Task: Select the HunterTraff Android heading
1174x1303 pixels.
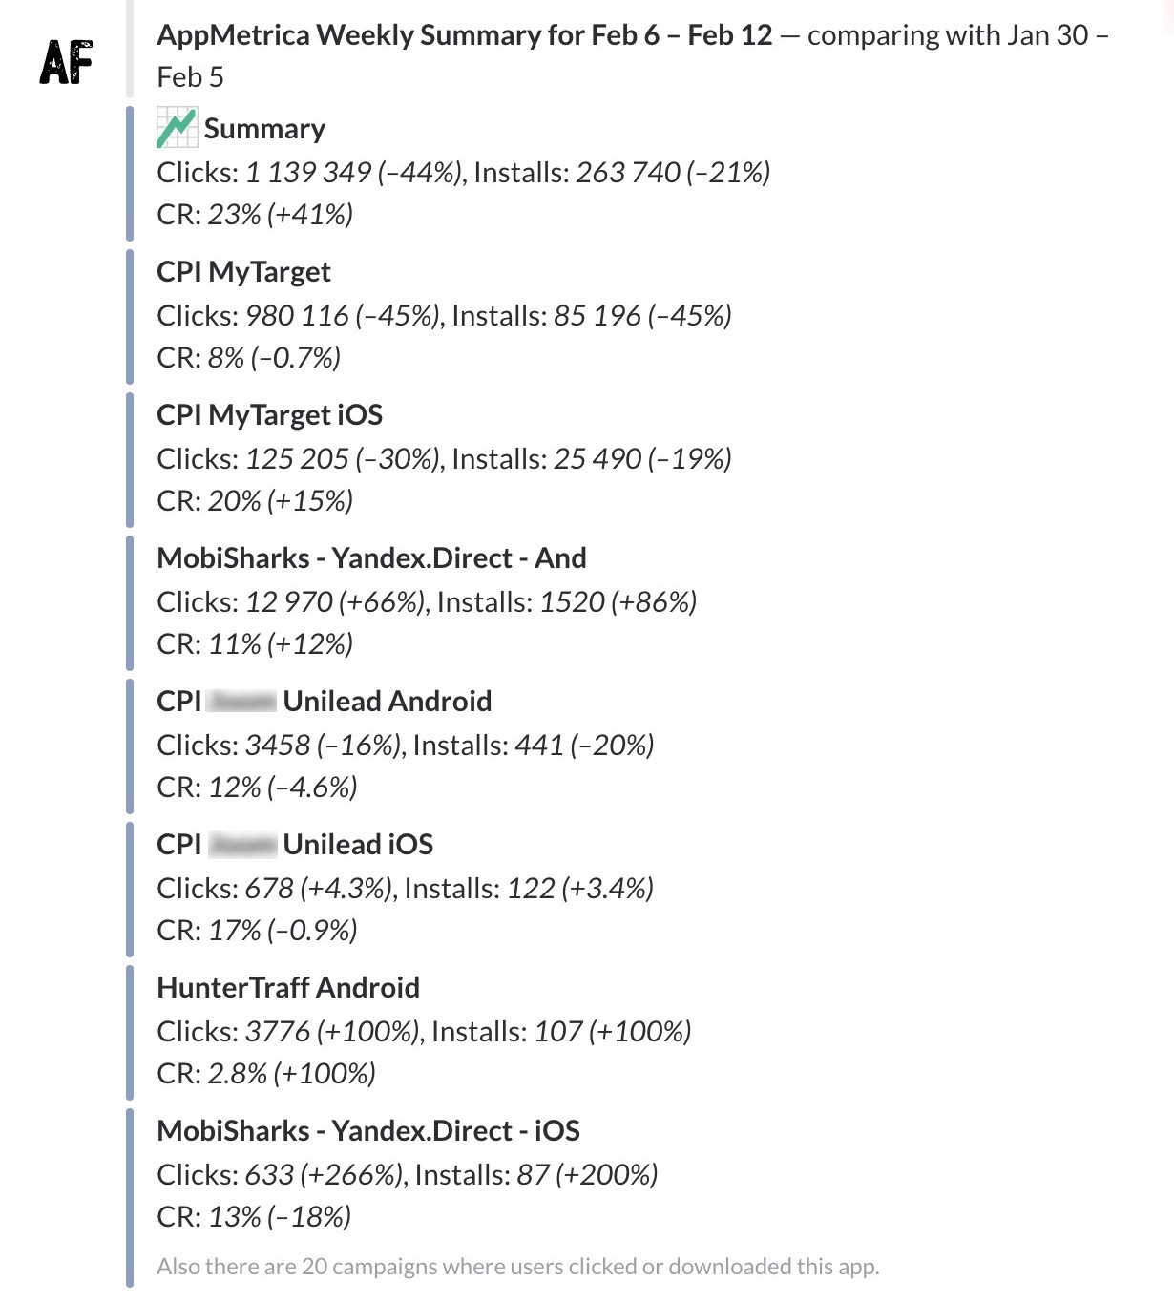Action: (x=288, y=988)
